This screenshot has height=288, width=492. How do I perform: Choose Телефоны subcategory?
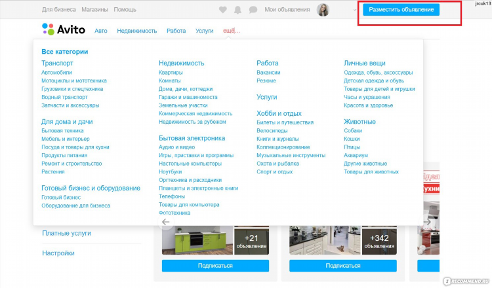172,196
